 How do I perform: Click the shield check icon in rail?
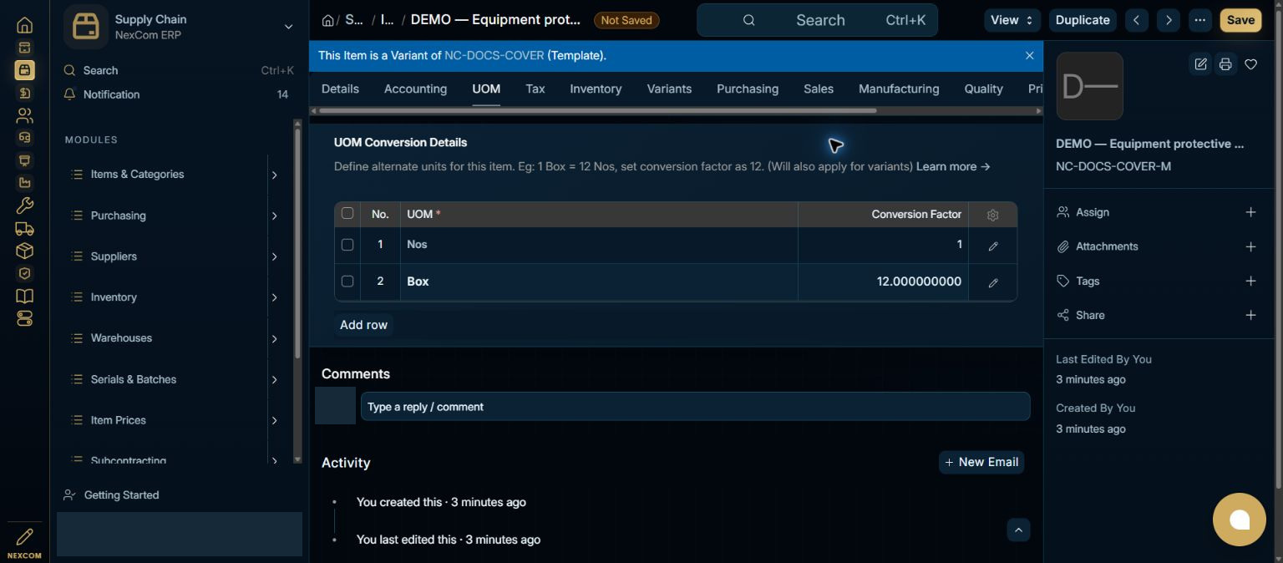[x=24, y=273]
